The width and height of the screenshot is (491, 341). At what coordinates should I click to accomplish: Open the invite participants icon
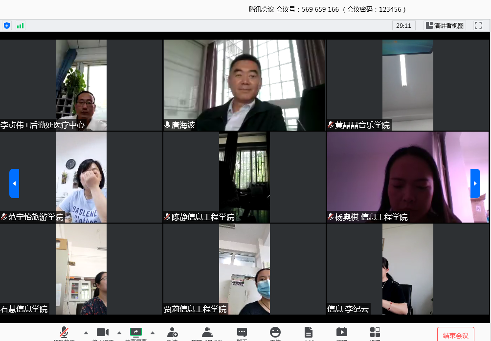(x=172, y=333)
